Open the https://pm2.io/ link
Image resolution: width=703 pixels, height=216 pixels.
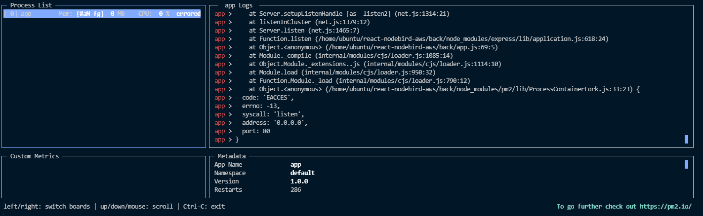point(665,207)
